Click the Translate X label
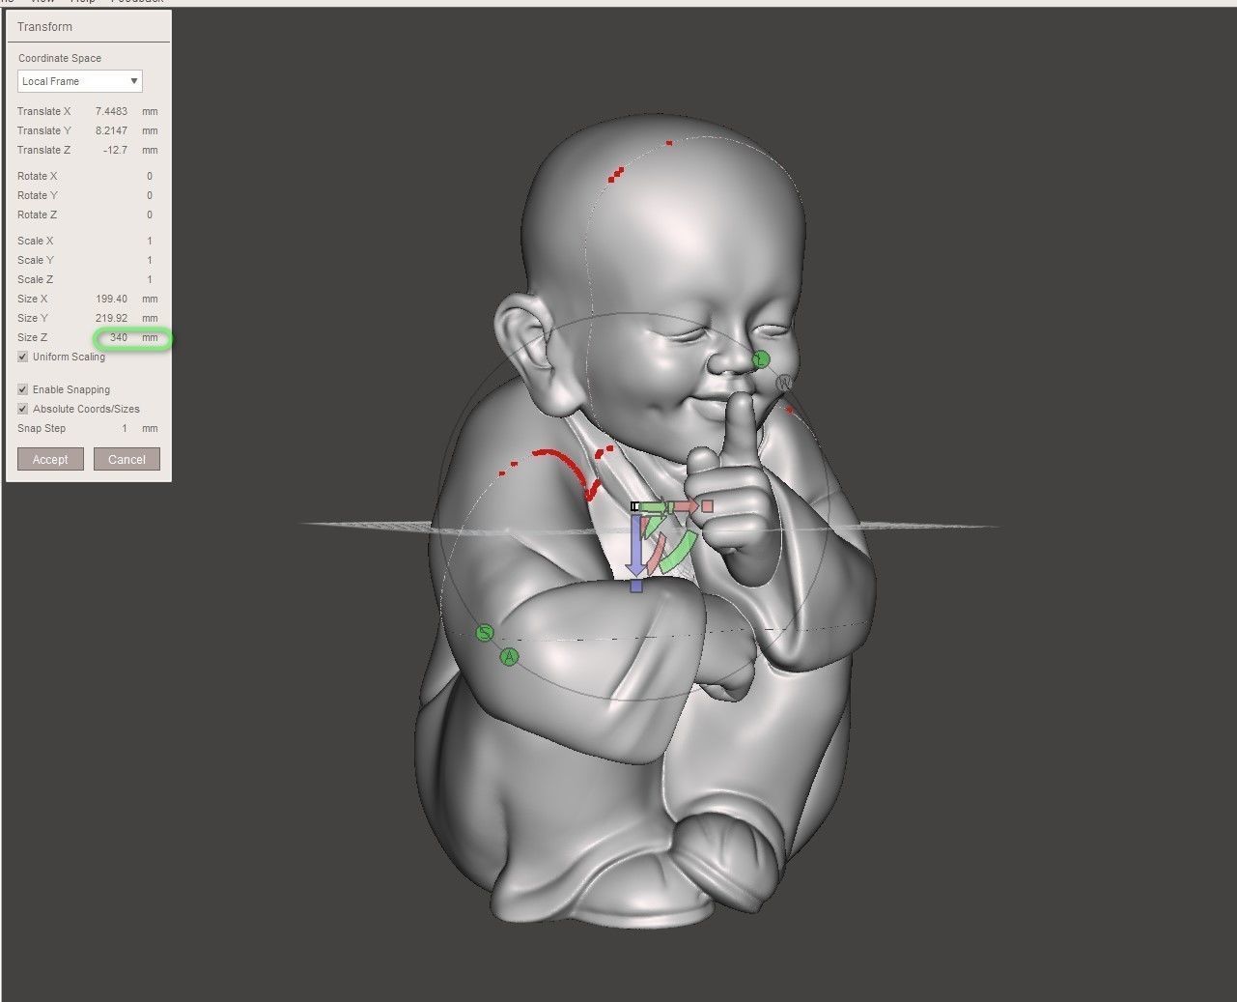The image size is (1237, 1002). pos(43,111)
